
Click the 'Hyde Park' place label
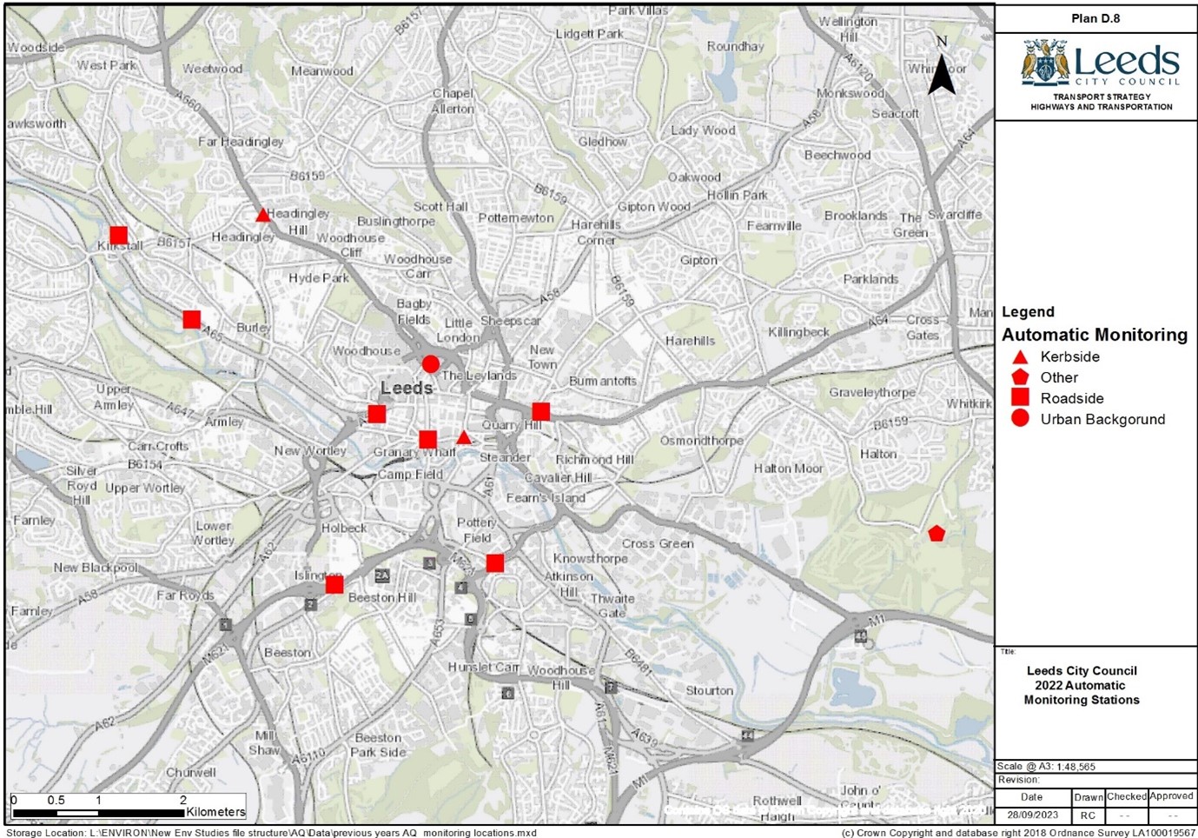click(318, 278)
